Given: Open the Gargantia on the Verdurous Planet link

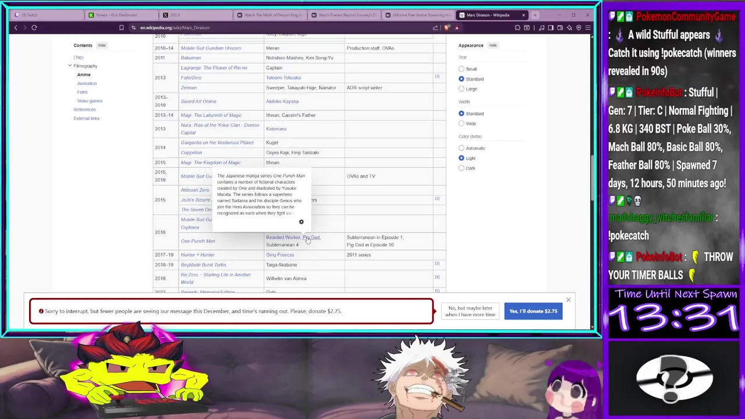Looking at the screenshot, I should click(217, 143).
